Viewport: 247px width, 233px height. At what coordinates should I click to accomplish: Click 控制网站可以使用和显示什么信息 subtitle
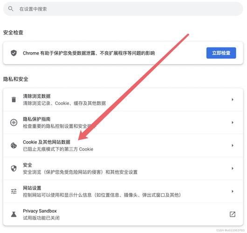pyautogui.click(x=102, y=195)
